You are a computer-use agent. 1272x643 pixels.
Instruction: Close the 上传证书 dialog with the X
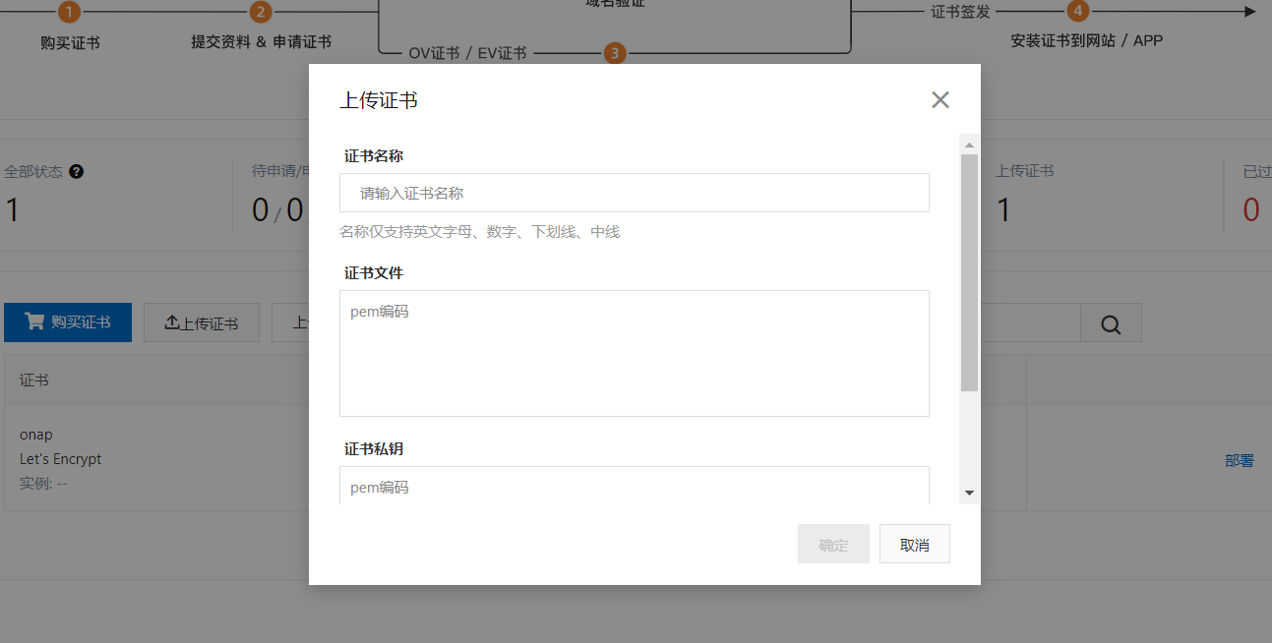pos(939,99)
